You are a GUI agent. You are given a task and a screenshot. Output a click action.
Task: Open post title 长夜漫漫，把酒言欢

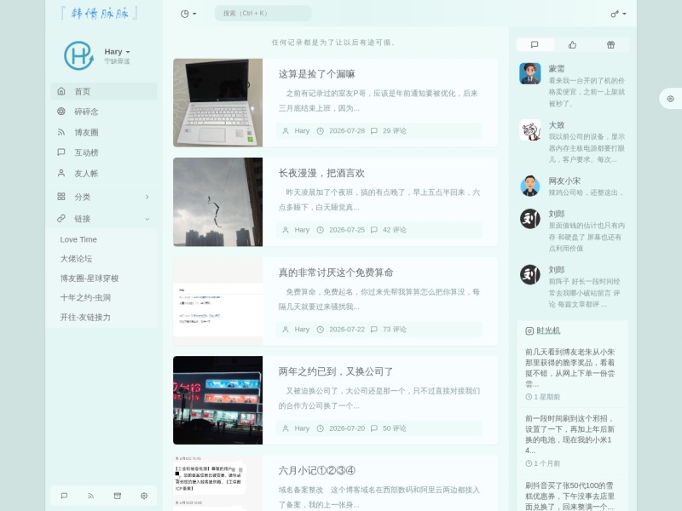[321, 174]
